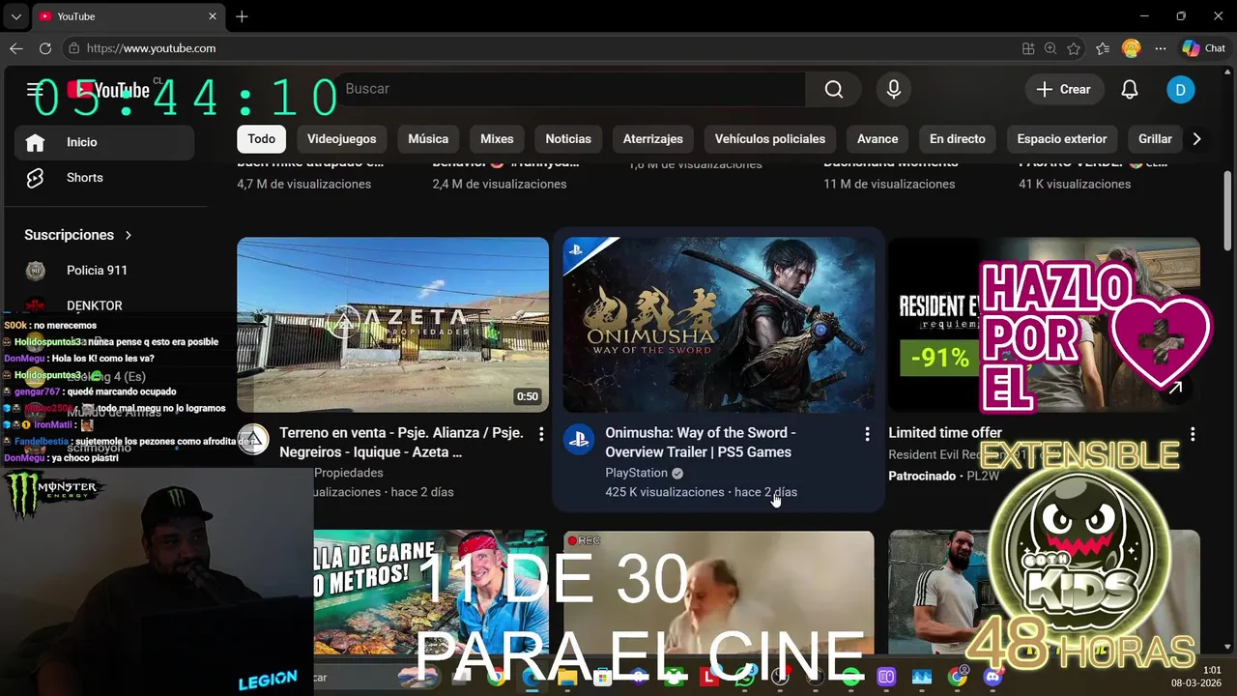This screenshot has height=696, width=1237.
Task: Open the notifications bell
Action: tap(1129, 89)
